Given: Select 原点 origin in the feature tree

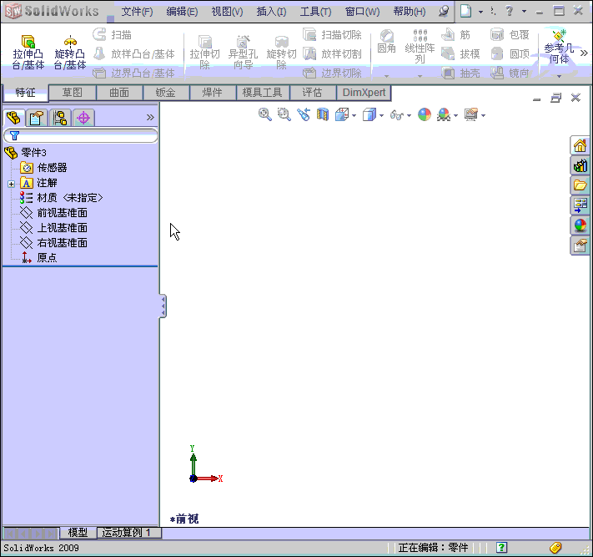Looking at the screenshot, I should [39, 258].
